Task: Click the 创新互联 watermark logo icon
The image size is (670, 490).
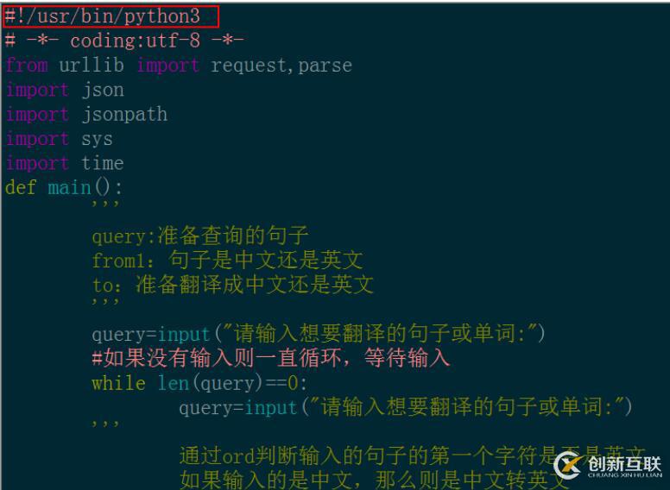Action: (569, 464)
